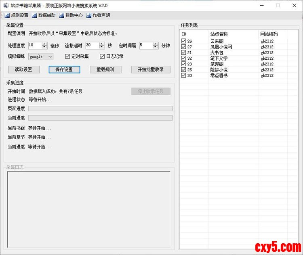The height and width of the screenshot is (255, 303).
Task: Select the 云来阁 site name
Action: click(x=217, y=41)
